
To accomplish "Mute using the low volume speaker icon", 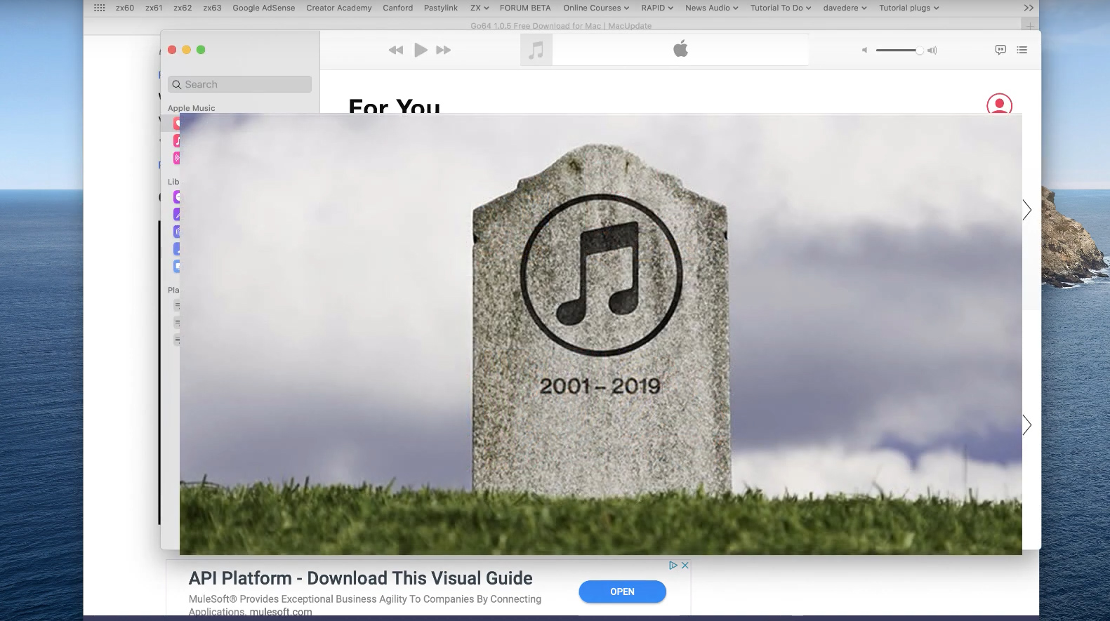I will [864, 50].
